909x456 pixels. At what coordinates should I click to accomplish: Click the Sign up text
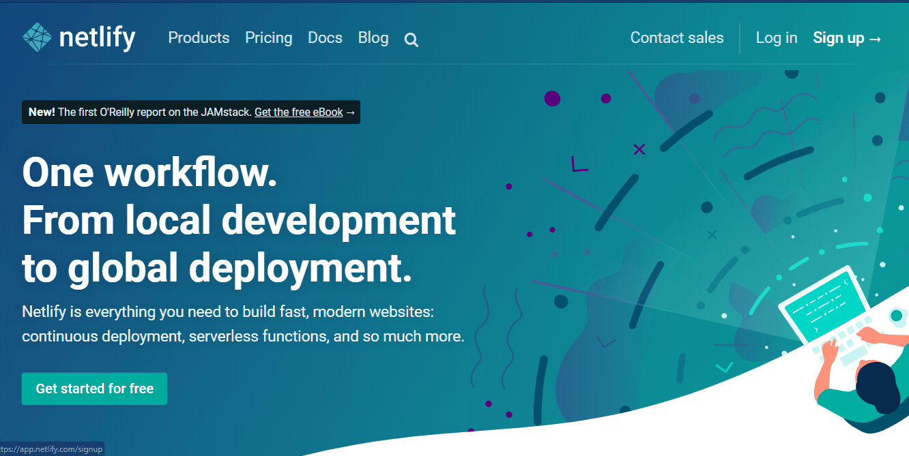point(838,38)
